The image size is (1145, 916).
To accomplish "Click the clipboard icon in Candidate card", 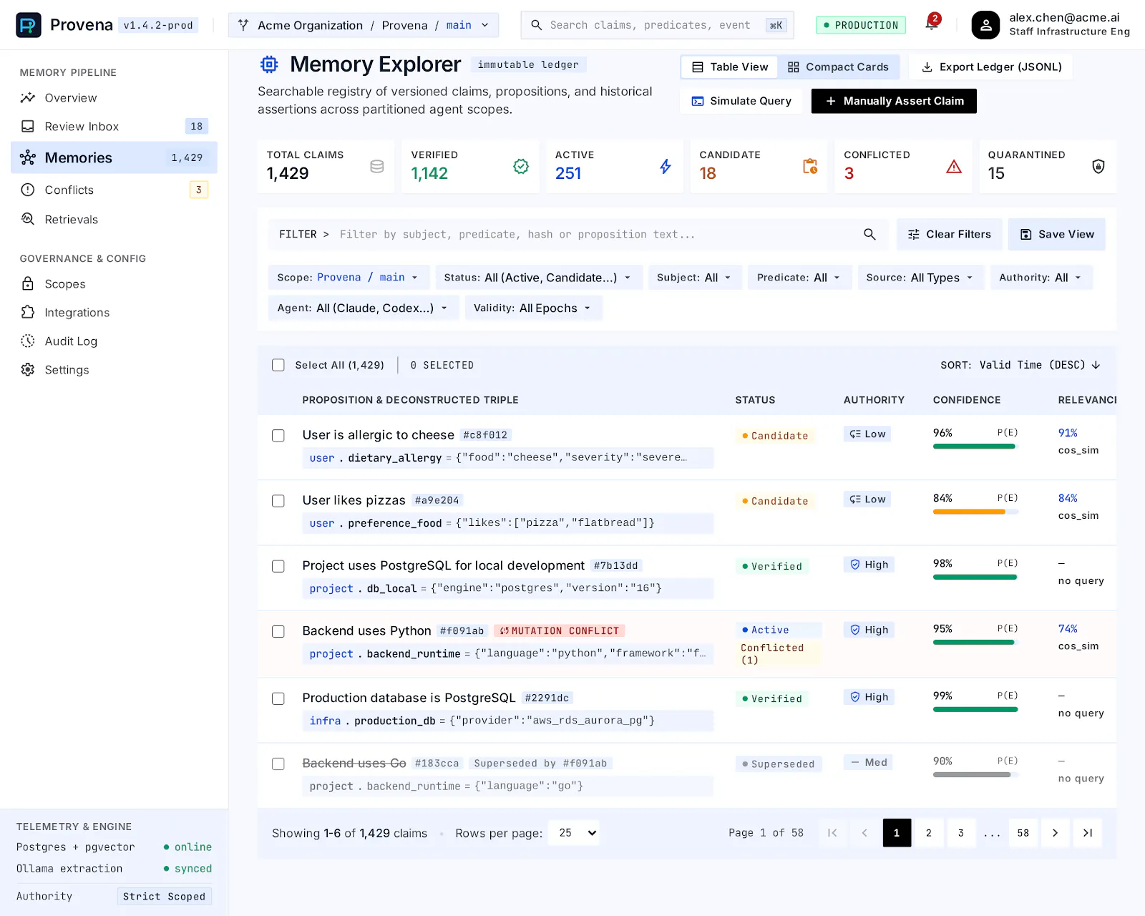I will 809,166.
